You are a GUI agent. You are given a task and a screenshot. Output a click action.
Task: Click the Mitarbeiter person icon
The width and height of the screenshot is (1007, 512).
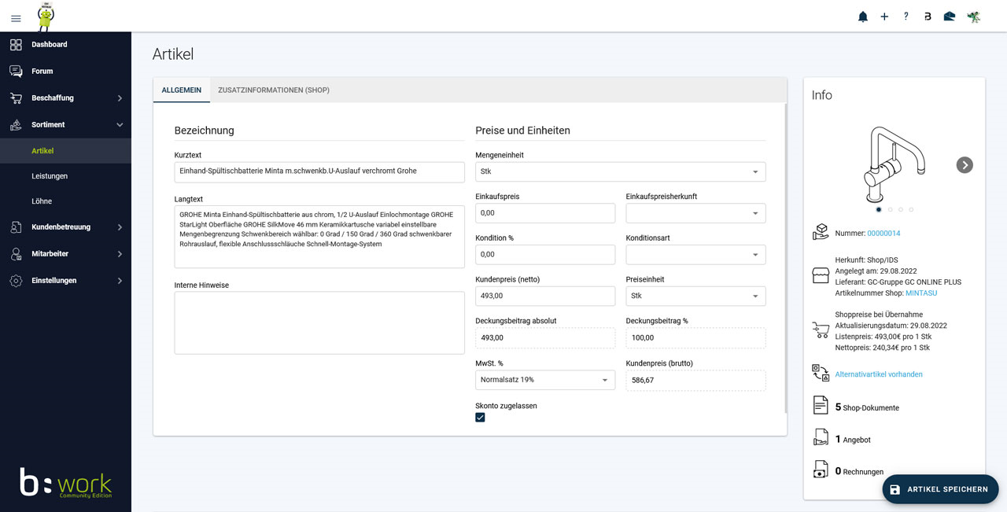coord(16,254)
